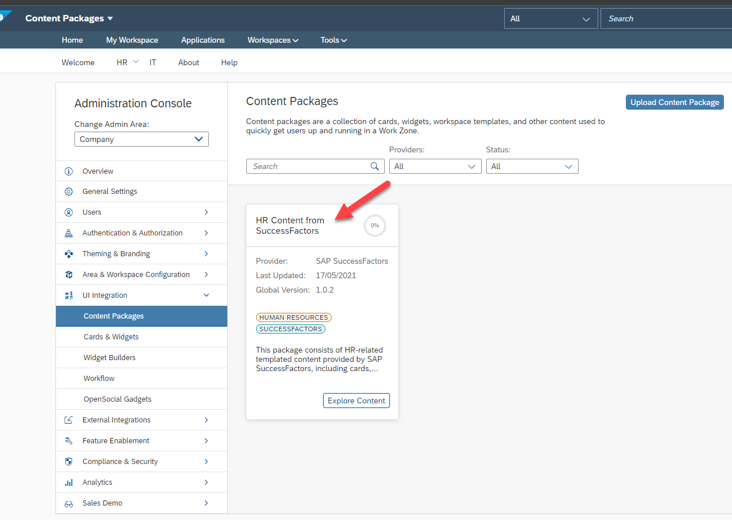732x520 pixels.
Task: Open the Workspaces menu
Action: point(273,40)
